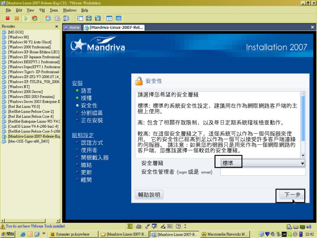
Task: Select [Windows NT] in Favorites
Action: coord(19,87)
